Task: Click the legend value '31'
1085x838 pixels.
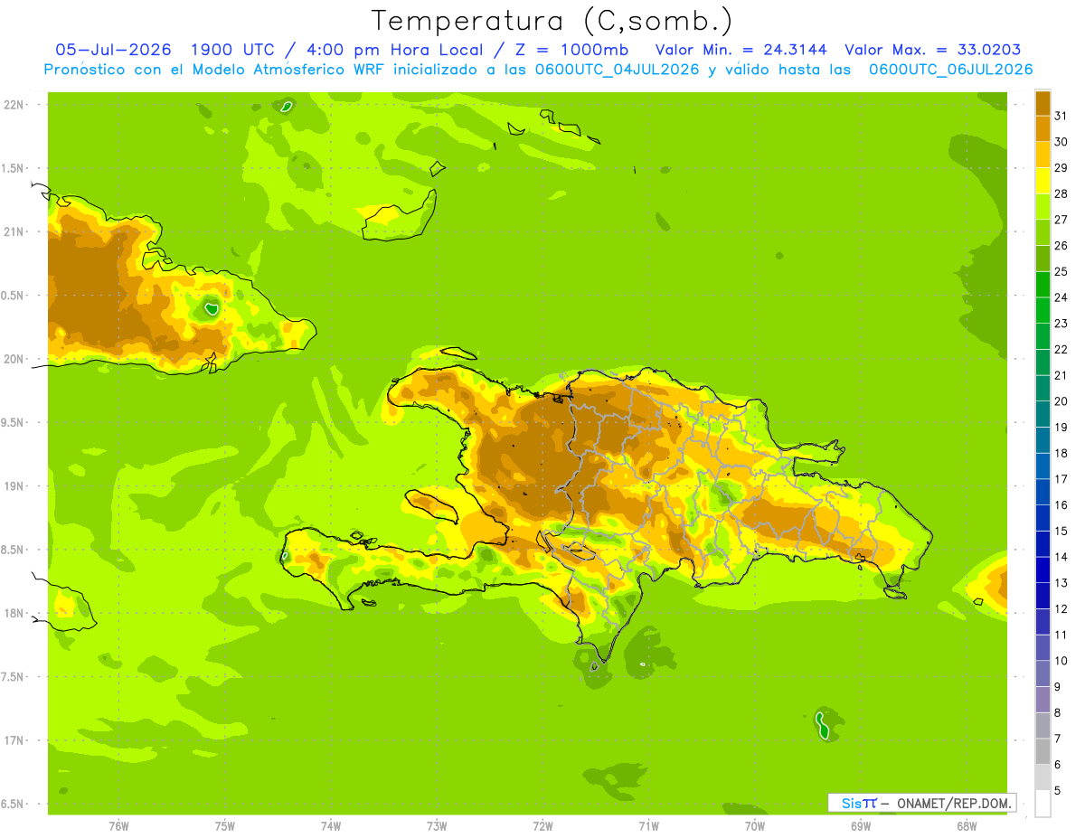Action: [x=1061, y=116]
